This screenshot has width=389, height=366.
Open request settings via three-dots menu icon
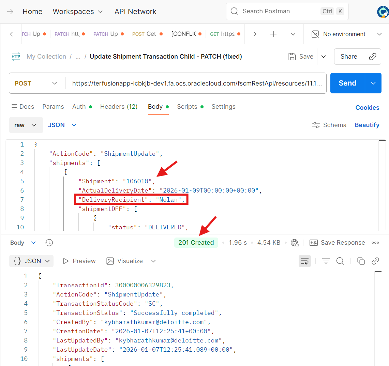(375, 243)
